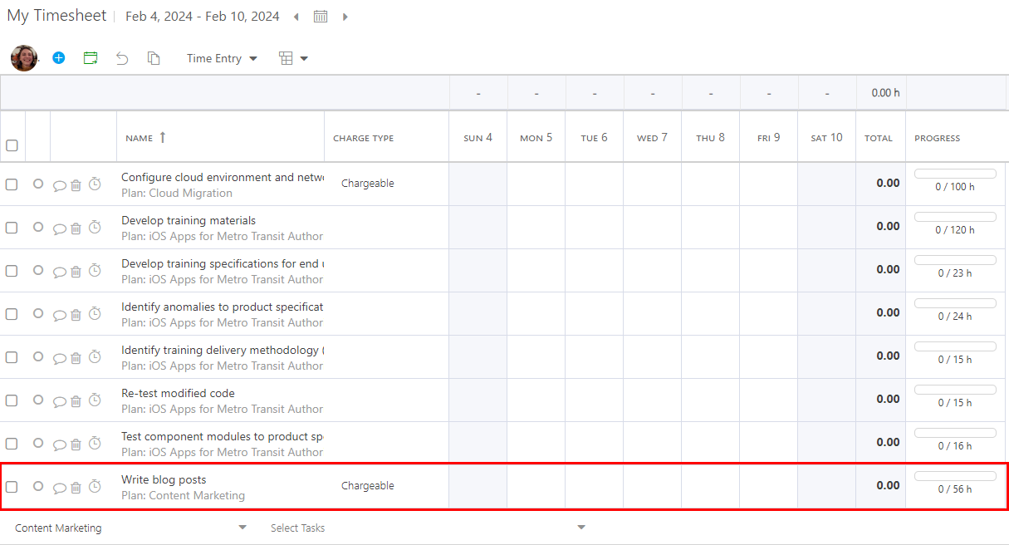Delete the Configure cloud environment row
1009x545 pixels.
[76, 184]
